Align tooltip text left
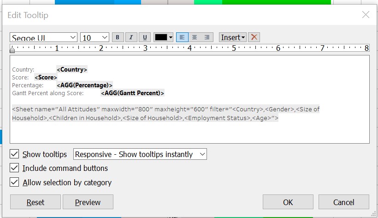 (182, 37)
